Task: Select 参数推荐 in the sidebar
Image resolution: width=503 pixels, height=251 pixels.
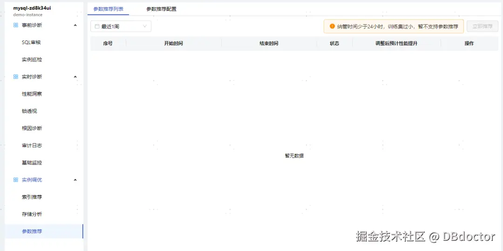Action: (44, 231)
